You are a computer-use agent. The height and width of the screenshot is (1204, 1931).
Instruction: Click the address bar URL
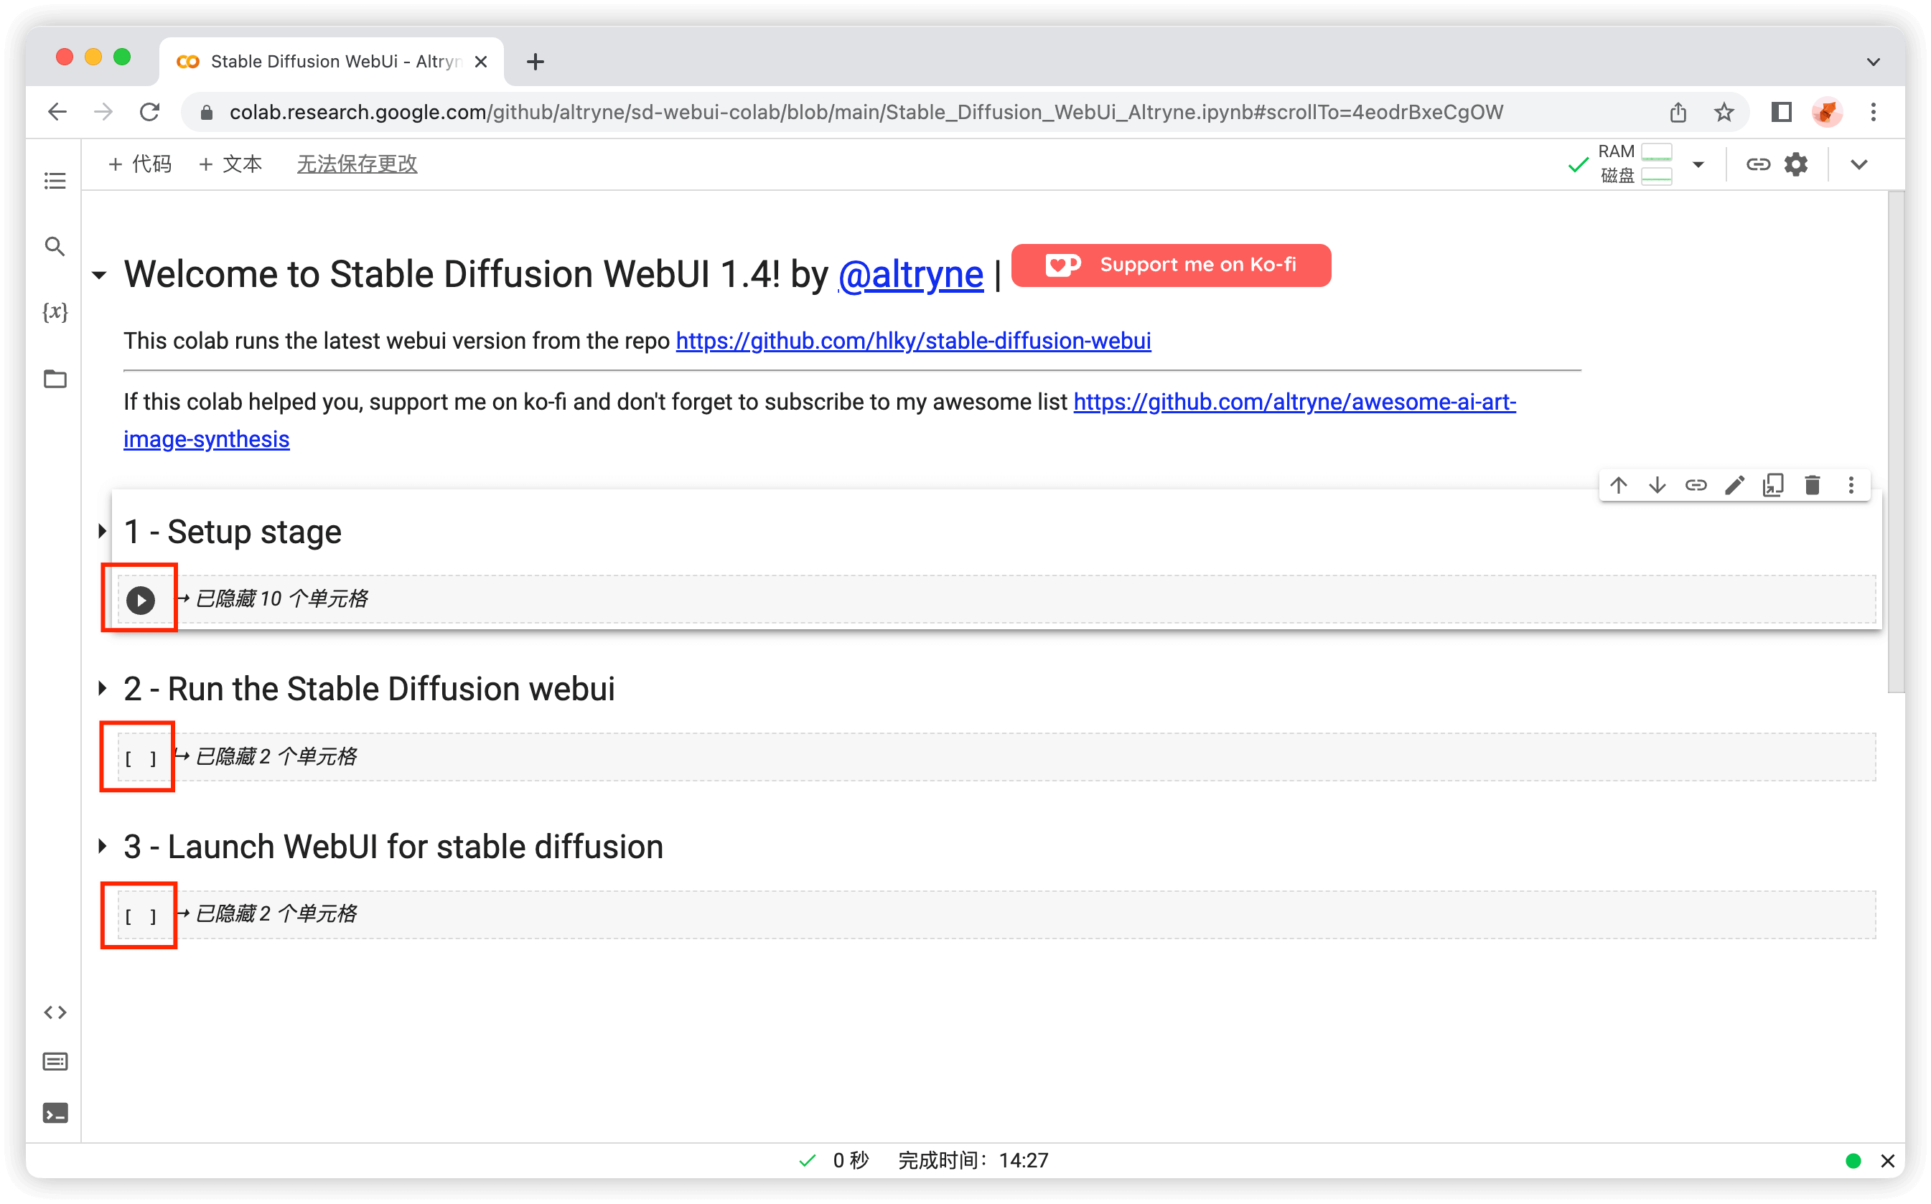click(866, 112)
